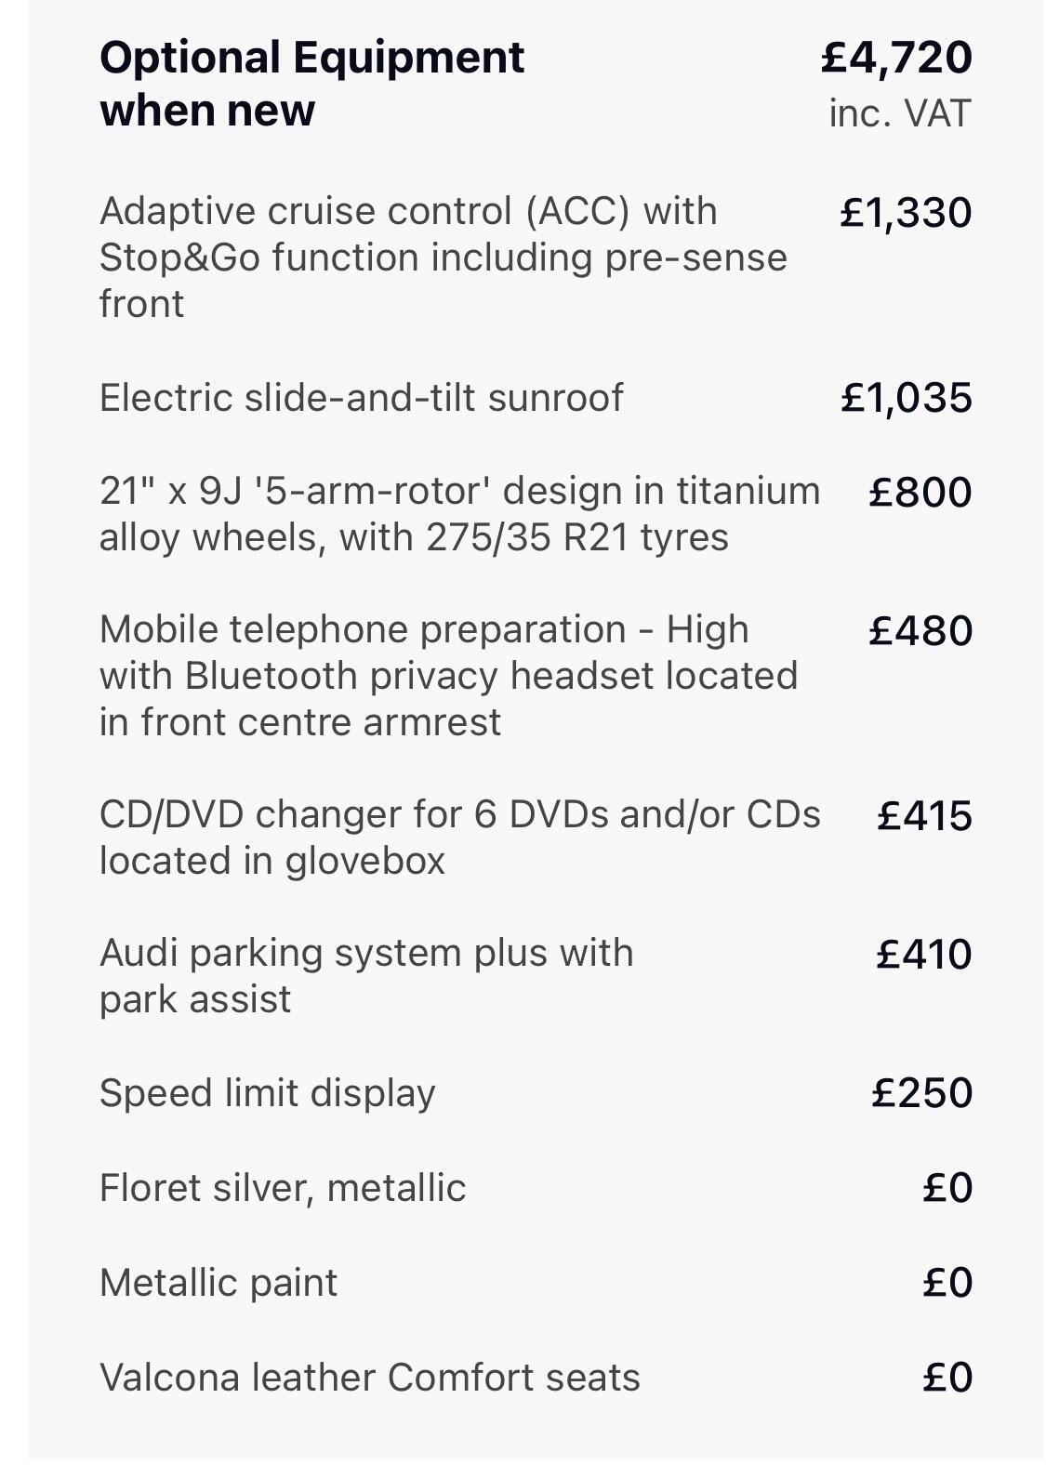Tap the £250 price
The image size is (1046, 1478).
[x=921, y=1093]
